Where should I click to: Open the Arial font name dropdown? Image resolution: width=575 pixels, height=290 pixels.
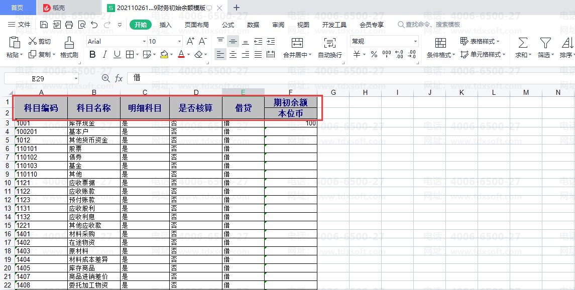144,42
